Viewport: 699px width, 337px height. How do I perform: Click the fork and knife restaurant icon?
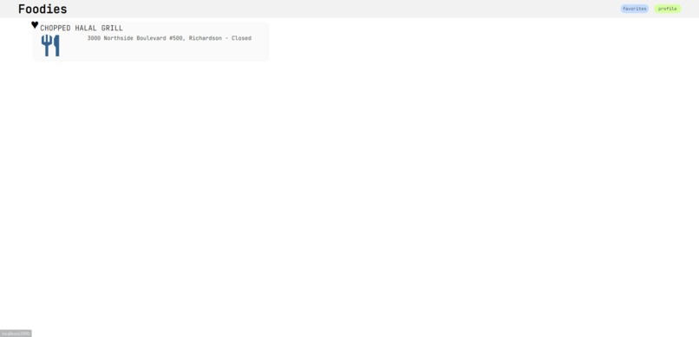tap(50, 46)
